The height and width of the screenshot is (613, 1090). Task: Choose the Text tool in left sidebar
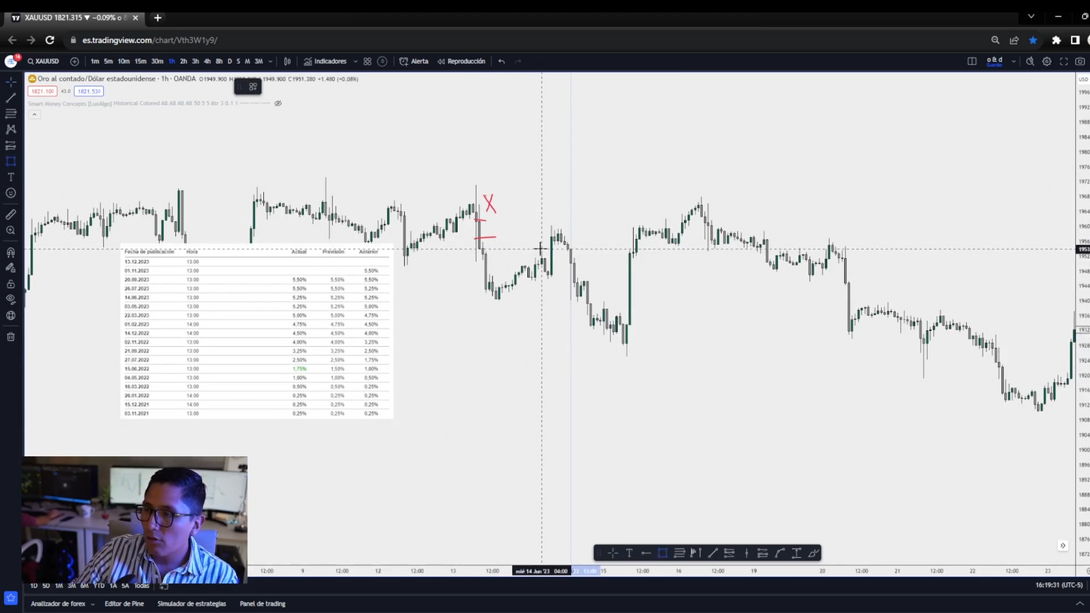[x=11, y=177]
